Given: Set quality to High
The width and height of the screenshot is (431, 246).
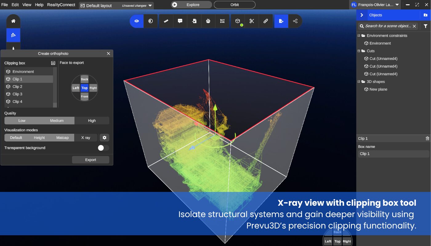Looking at the screenshot, I should point(92,121).
